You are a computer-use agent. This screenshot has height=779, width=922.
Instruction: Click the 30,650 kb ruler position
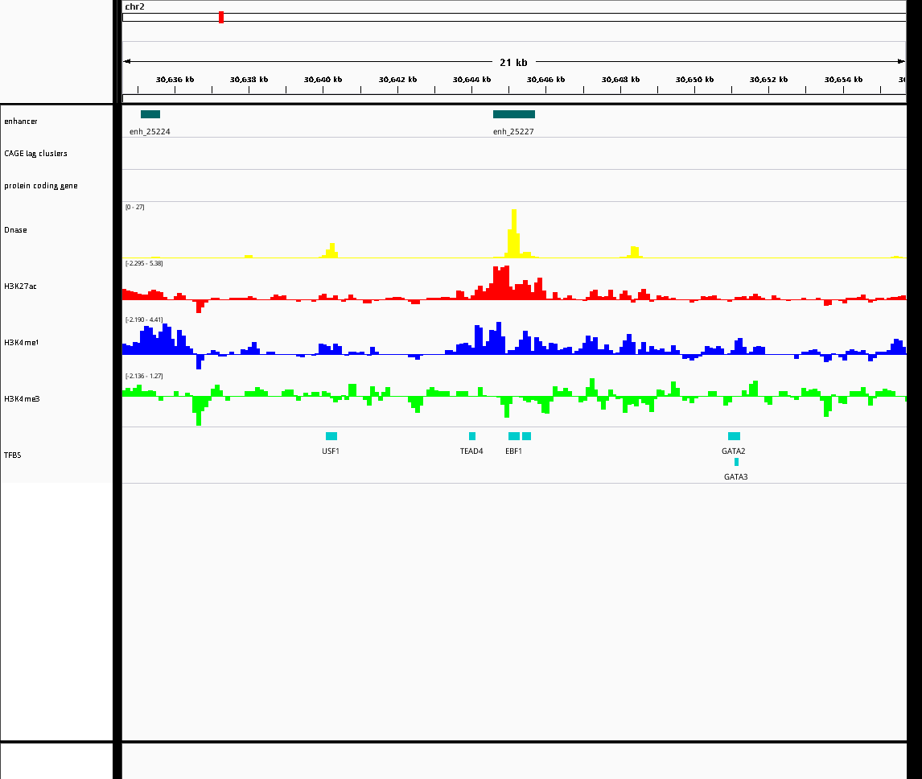695,80
